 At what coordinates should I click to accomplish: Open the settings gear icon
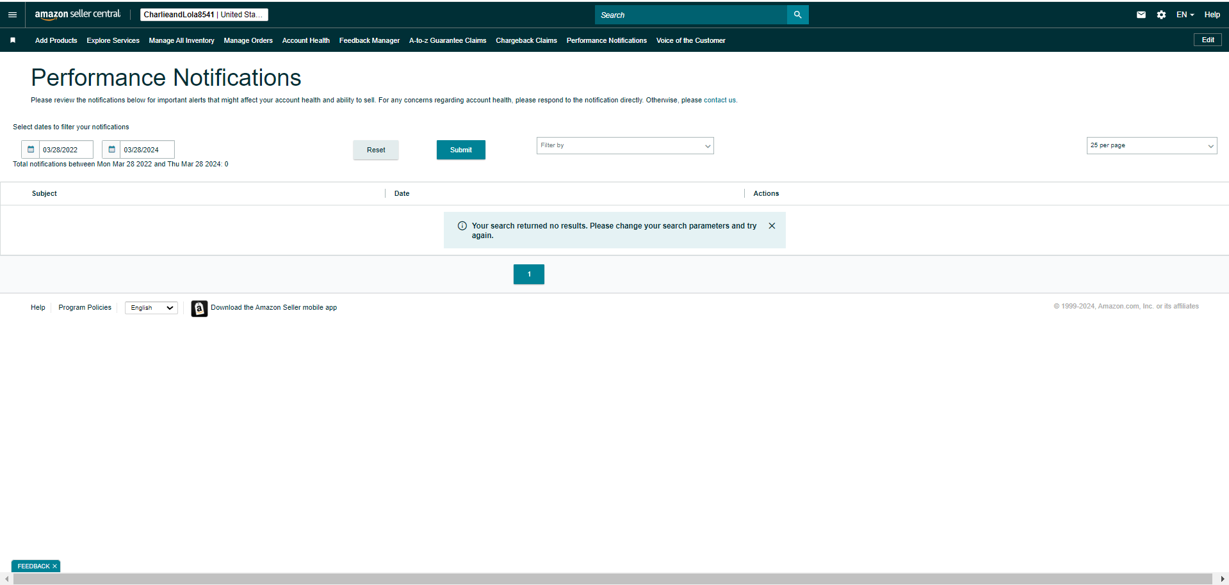(1161, 15)
